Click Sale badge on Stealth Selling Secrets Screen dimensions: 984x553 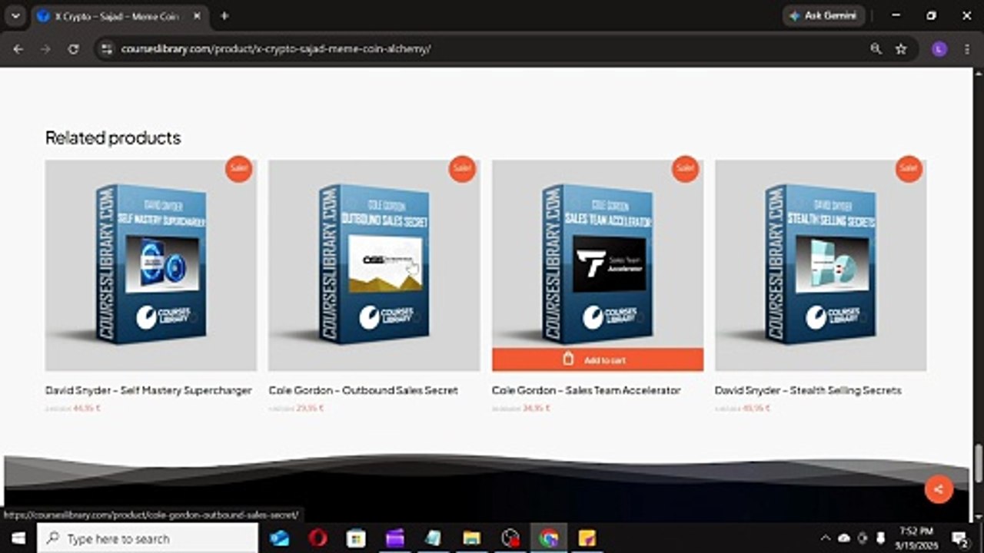(909, 168)
